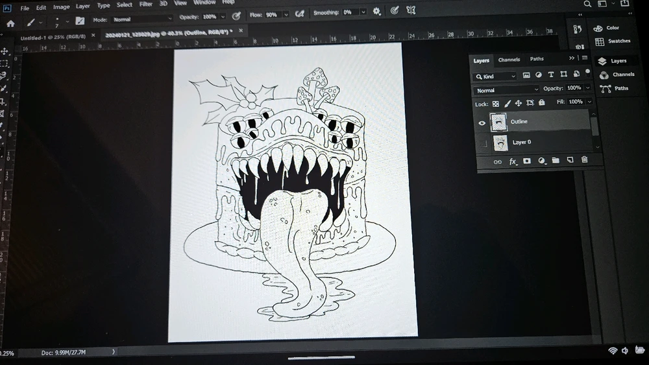The width and height of the screenshot is (649, 365).
Task: Select the Layer 0 thumbnail
Action: tap(500, 143)
